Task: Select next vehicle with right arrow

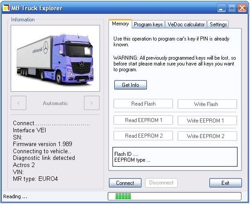Action: click(92, 103)
